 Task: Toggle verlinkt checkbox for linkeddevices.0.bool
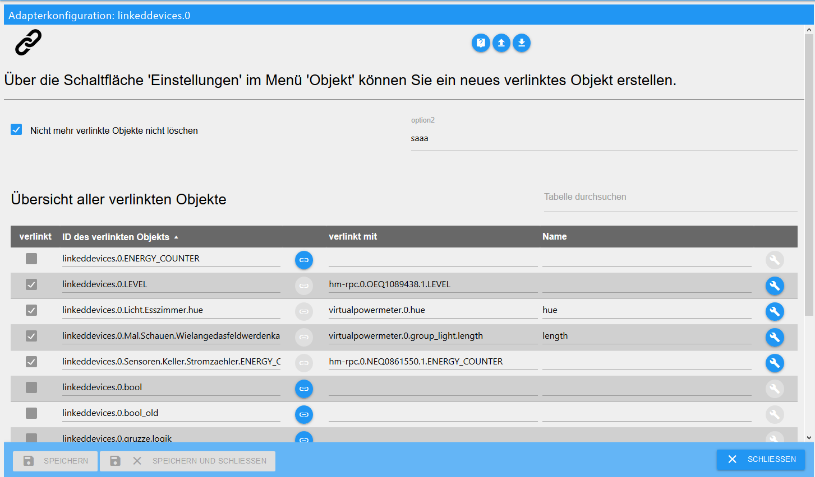[31, 387]
